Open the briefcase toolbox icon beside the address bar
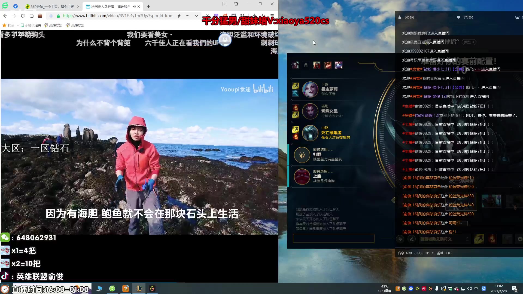Screen dimensions: 523x294 tap(40, 16)
